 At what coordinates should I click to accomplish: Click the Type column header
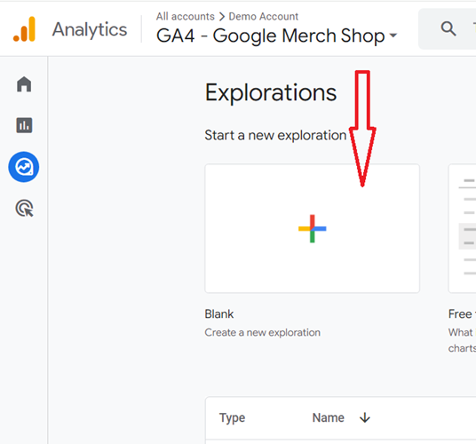233,417
